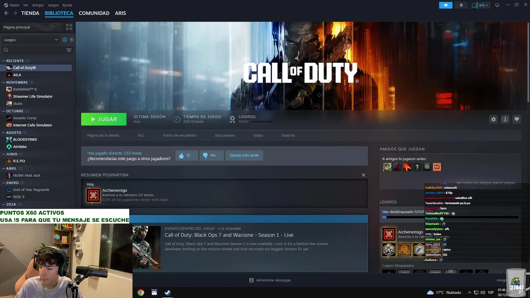Open the Ver menu
The width and height of the screenshot is (530, 298).
pyautogui.click(x=26, y=5)
